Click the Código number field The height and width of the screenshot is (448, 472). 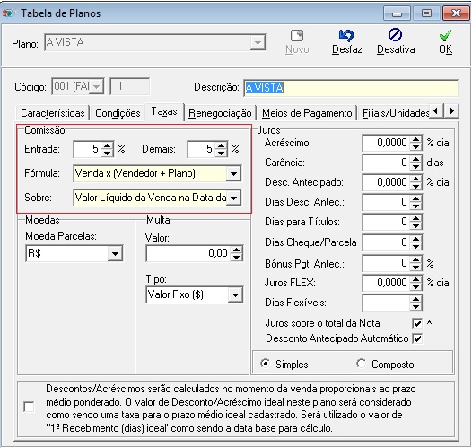[x=130, y=87]
